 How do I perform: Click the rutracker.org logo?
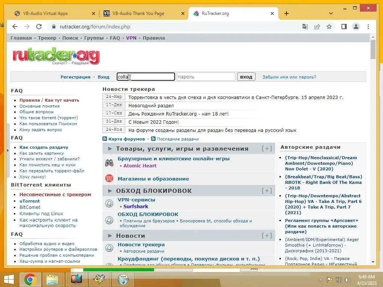tap(56, 56)
